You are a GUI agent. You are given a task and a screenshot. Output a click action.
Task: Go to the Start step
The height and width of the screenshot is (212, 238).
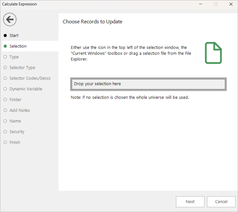(14, 36)
